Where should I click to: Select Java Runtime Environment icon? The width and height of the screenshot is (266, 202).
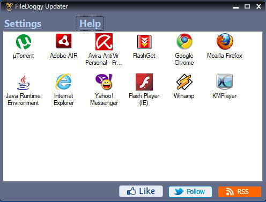tap(24, 82)
